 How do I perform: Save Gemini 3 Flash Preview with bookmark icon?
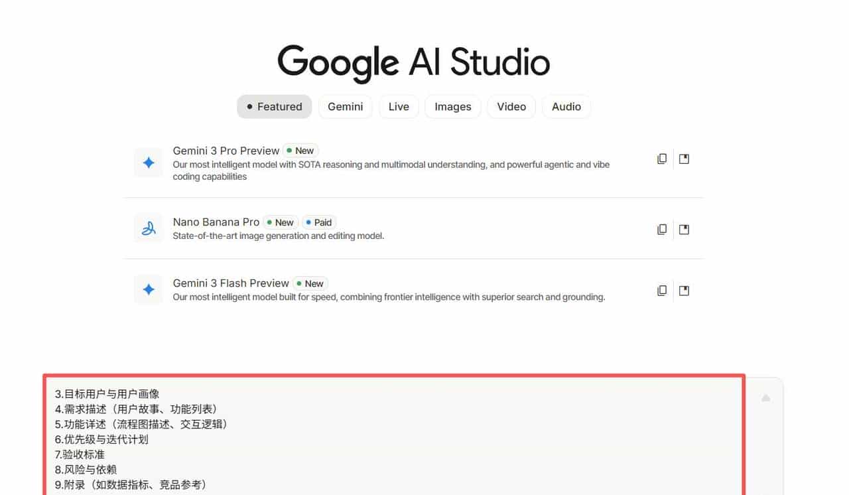tap(684, 290)
